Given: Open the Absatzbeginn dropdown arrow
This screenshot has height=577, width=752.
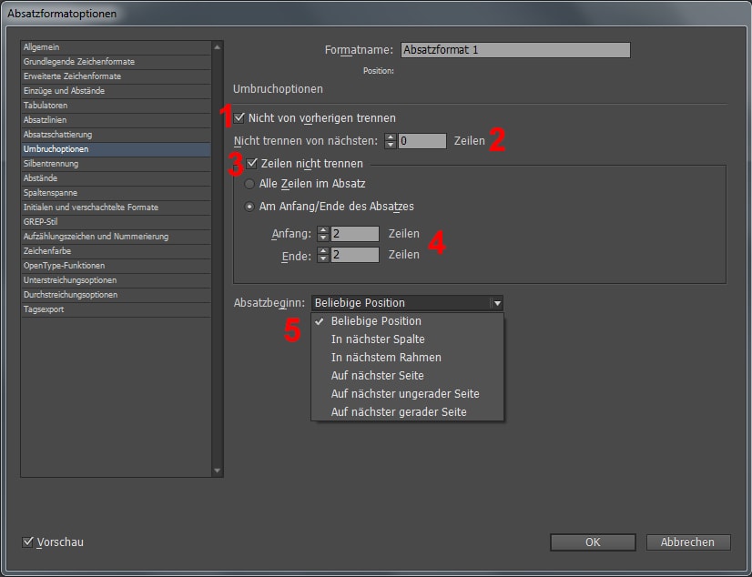Looking at the screenshot, I should (x=496, y=303).
